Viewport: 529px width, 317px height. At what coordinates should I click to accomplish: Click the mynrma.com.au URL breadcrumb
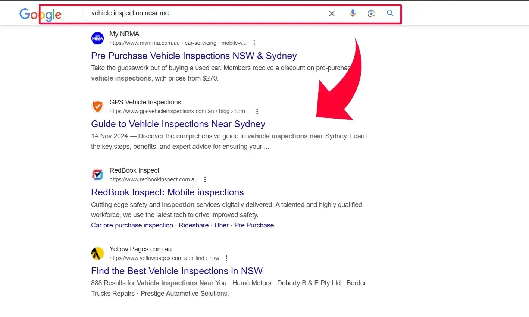(178, 43)
